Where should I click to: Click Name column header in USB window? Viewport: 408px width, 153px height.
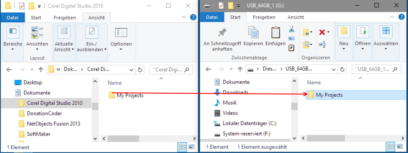click(314, 82)
